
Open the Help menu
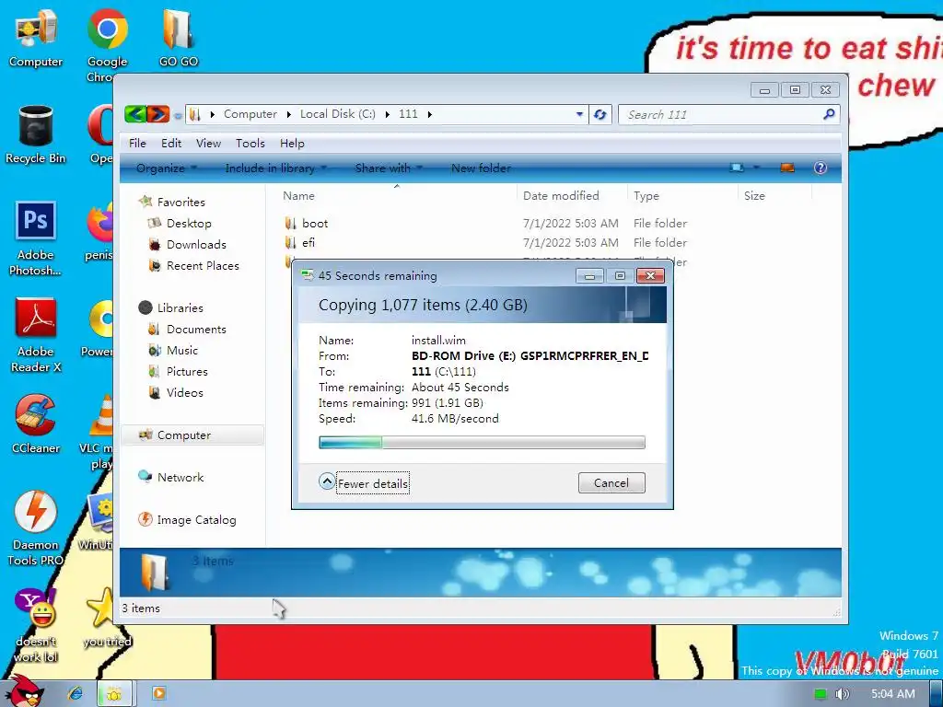292,143
